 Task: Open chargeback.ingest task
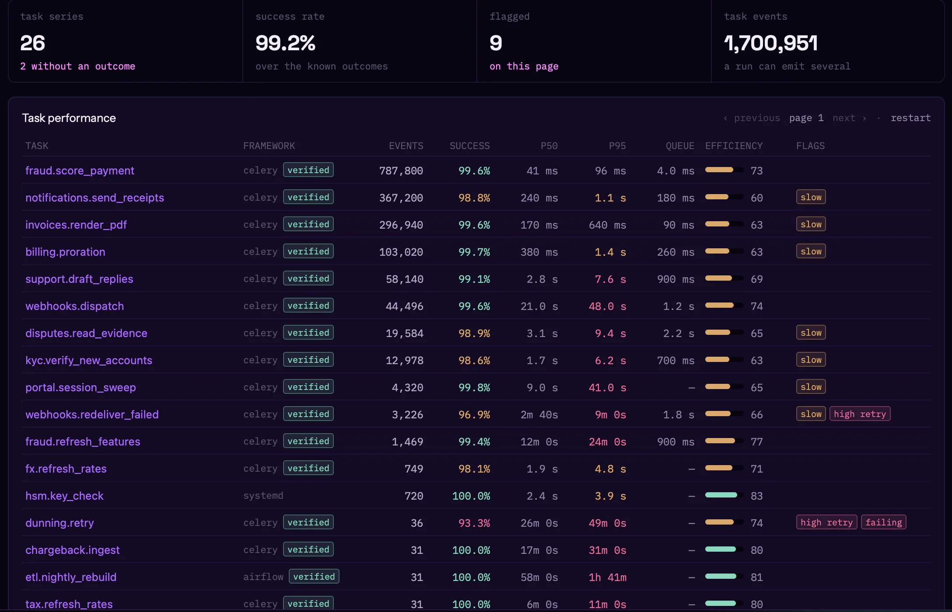tap(72, 550)
